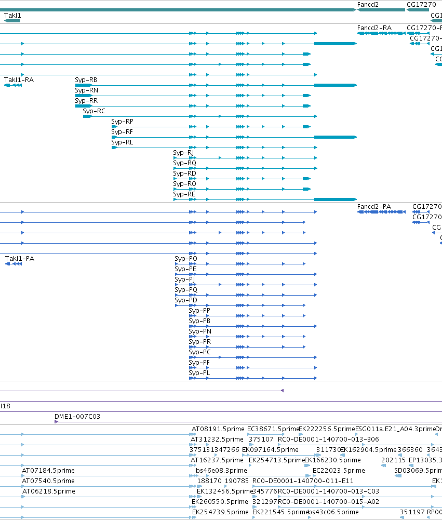Select transcript Syp-RO

click(x=242, y=189)
